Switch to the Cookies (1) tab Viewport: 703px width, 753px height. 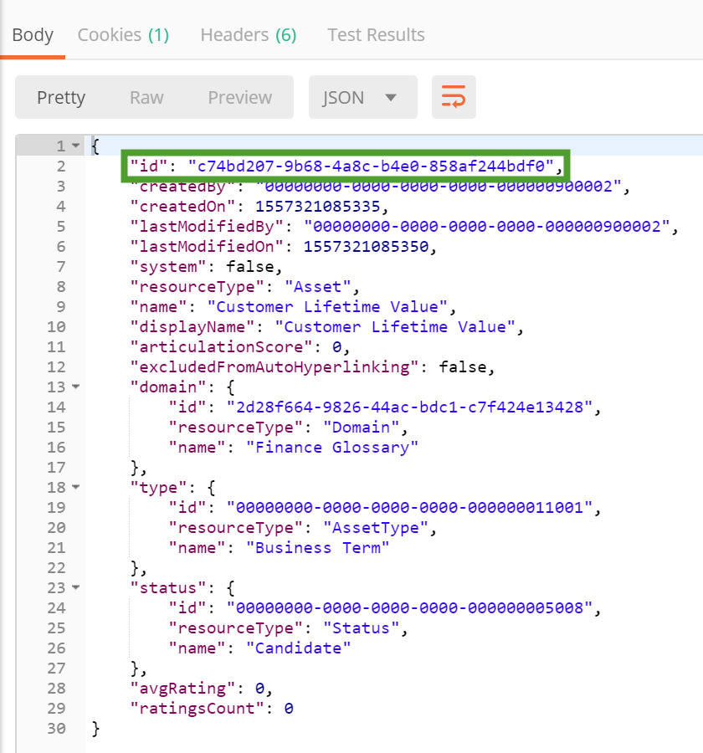pyautogui.click(x=124, y=35)
